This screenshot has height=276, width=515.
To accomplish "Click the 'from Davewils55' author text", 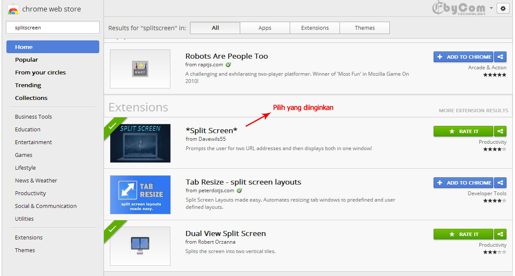I will click(205, 139).
